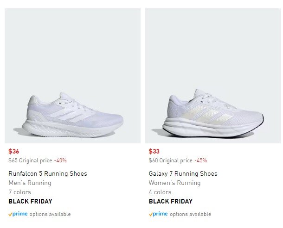Screen dimensions: 283x228
Task: Click the Runfalcon 5 Running Shoes title
Action: pos(48,174)
